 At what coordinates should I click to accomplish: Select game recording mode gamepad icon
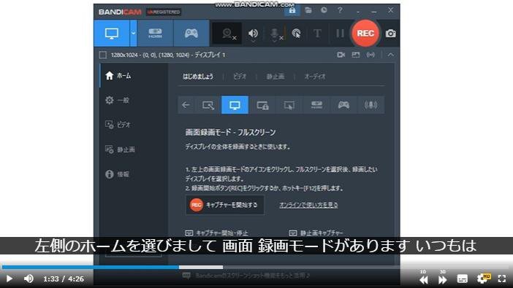coord(191,34)
